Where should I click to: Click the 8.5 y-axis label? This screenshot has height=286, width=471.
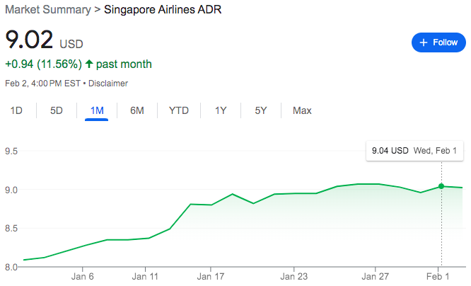tap(11, 228)
